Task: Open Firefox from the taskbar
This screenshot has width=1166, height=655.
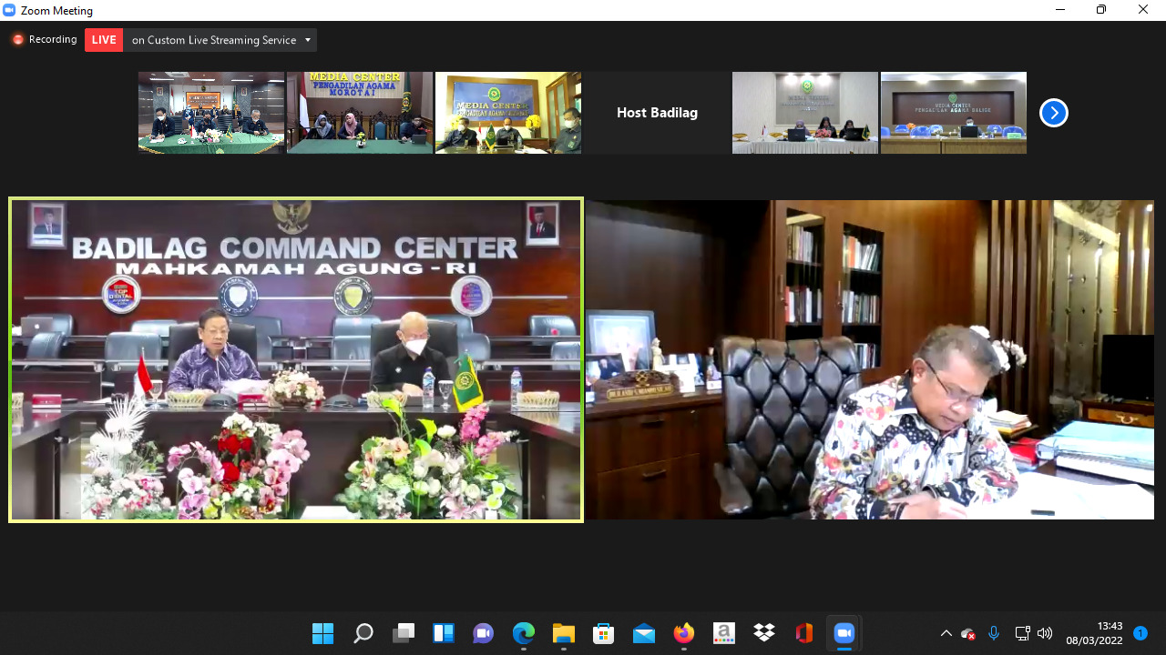Action: pos(683,633)
